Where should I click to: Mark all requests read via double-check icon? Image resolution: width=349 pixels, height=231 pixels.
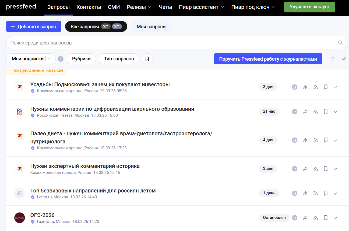[344, 59]
